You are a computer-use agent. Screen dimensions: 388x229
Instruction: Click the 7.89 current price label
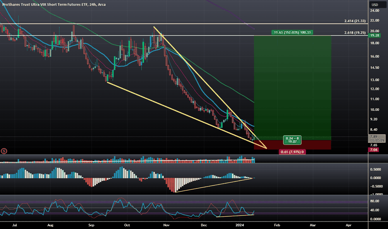point(377,138)
